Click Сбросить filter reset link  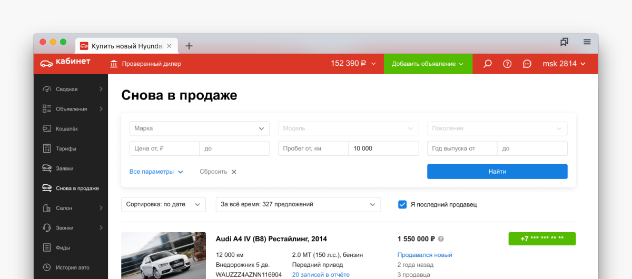pyautogui.click(x=213, y=172)
